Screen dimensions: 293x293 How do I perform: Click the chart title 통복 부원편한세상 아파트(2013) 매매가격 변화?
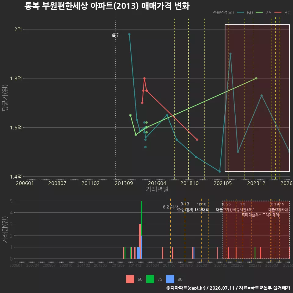pos(107,6)
